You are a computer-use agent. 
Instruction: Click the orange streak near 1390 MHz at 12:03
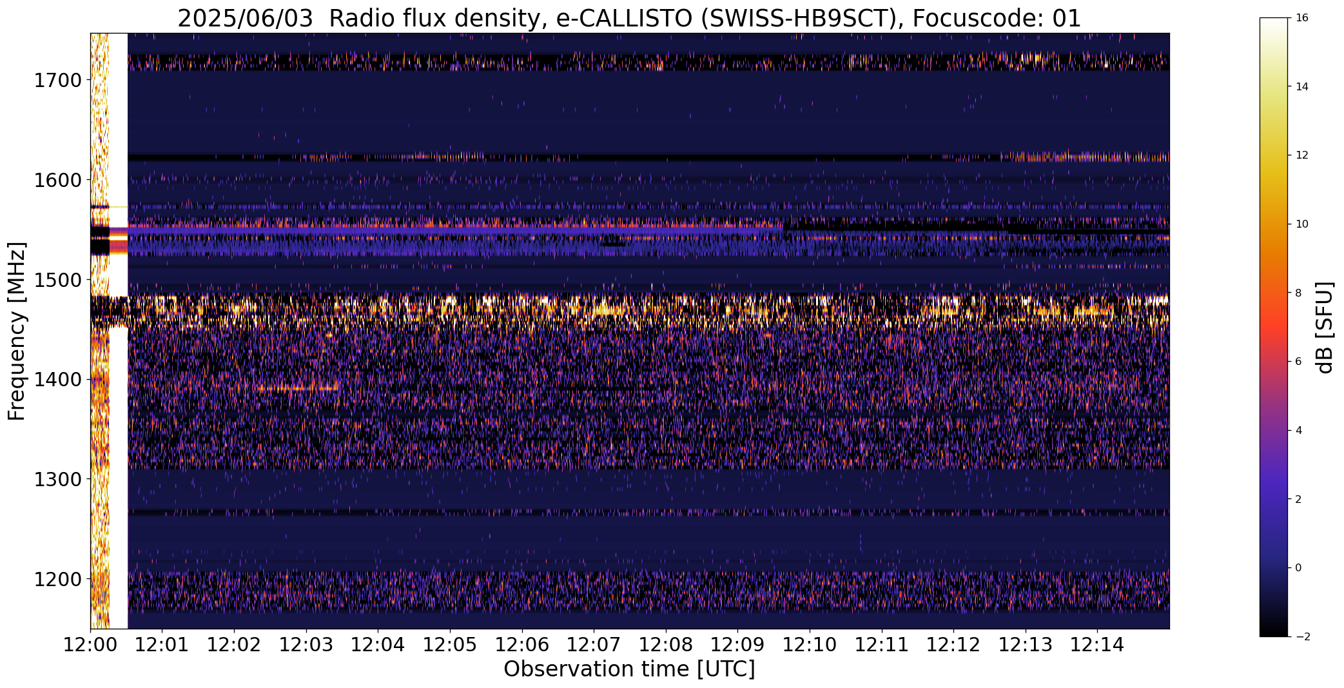point(297,388)
